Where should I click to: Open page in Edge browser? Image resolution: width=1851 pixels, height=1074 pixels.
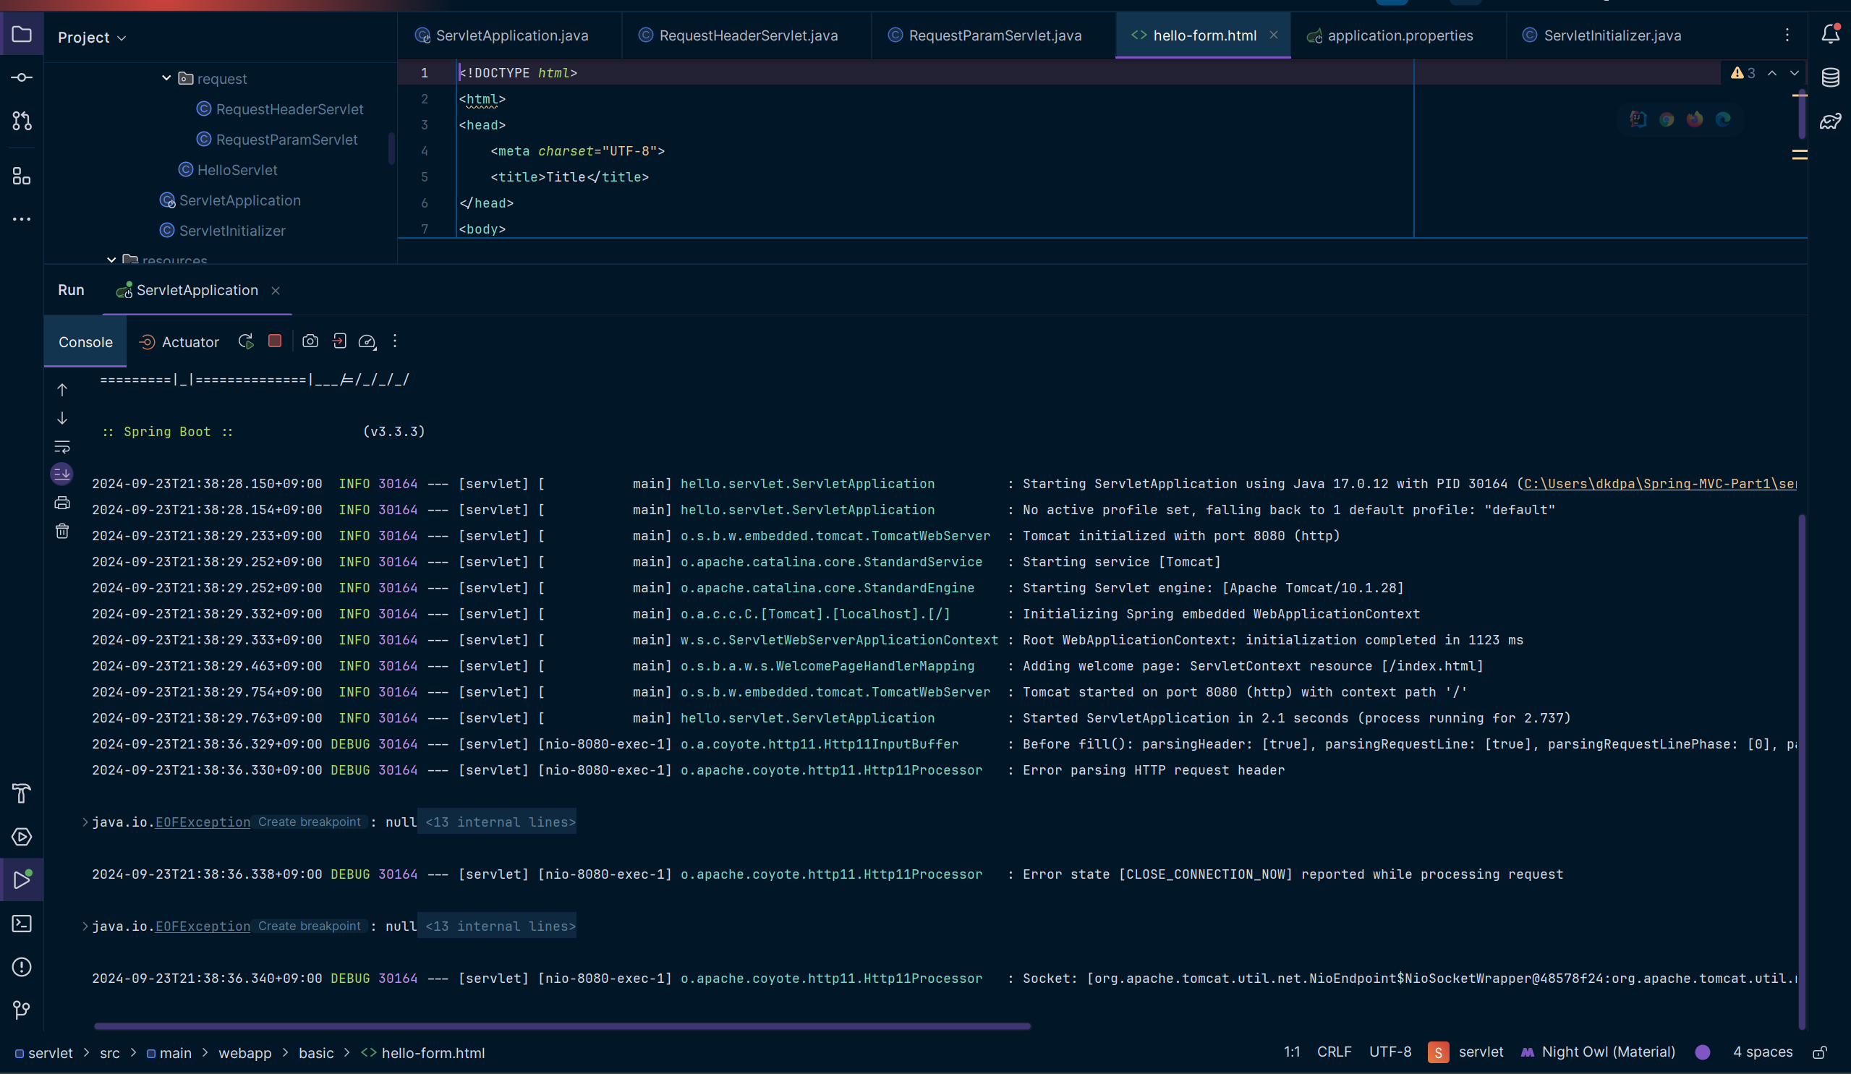(x=1723, y=119)
